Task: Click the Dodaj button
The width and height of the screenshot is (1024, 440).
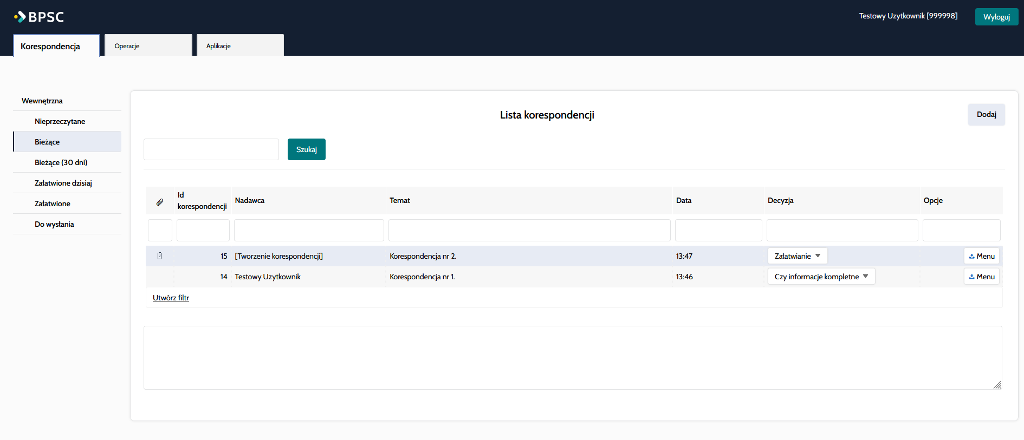Action: point(986,115)
